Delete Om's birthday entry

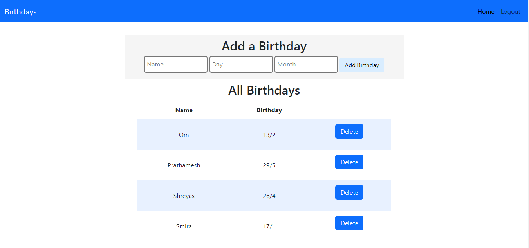pyautogui.click(x=349, y=131)
